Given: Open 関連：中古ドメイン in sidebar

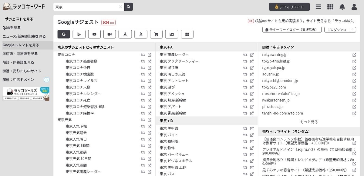Looking at the screenshot, I should point(18,80).
